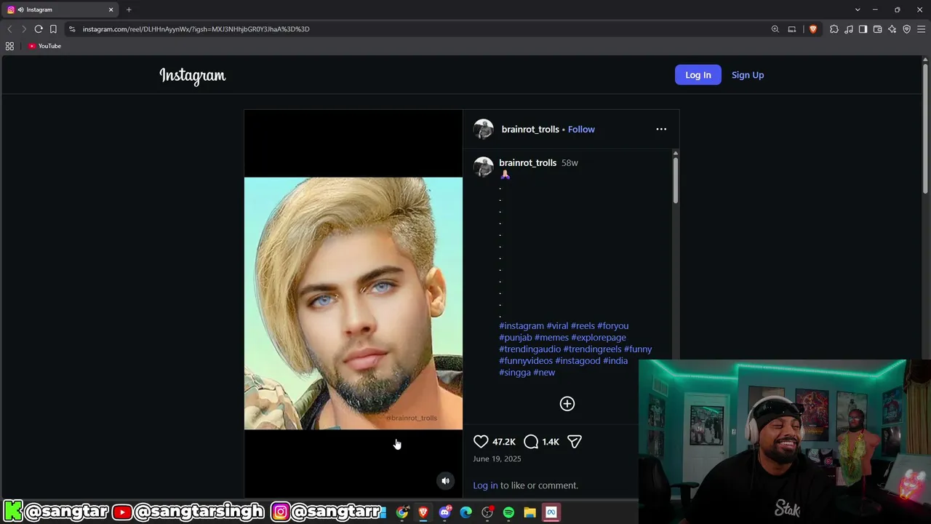Open the #trendingreels hashtag
The width and height of the screenshot is (931, 524).
point(592,349)
